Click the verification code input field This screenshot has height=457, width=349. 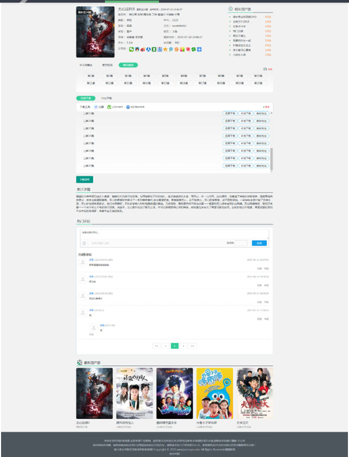[241, 243]
